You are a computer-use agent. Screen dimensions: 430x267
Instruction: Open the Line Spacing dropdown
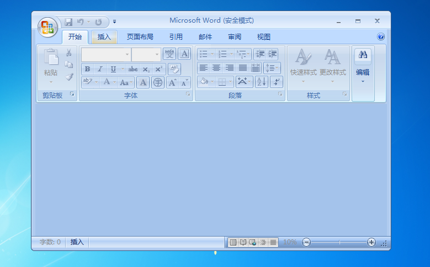[272, 67]
